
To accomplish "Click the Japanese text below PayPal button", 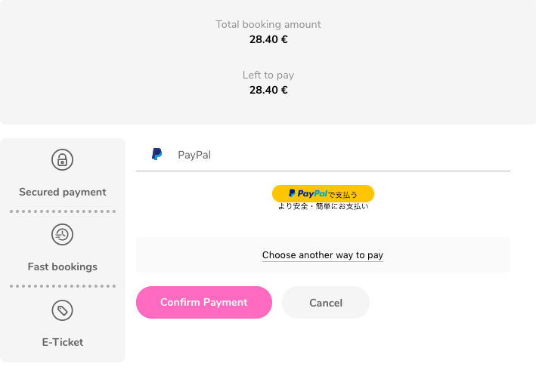I will pos(323,206).
